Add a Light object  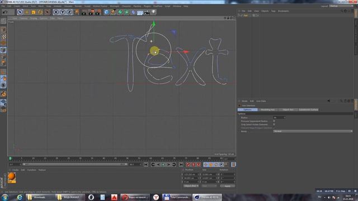(x=153, y=12)
